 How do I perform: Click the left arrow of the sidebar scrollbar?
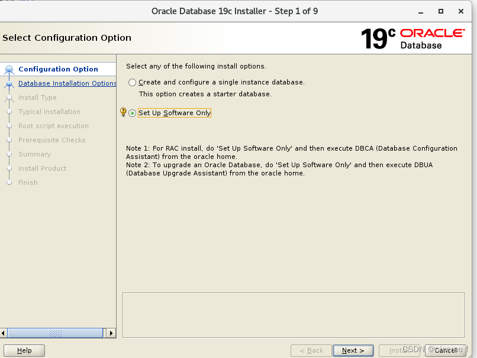click(3, 333)
